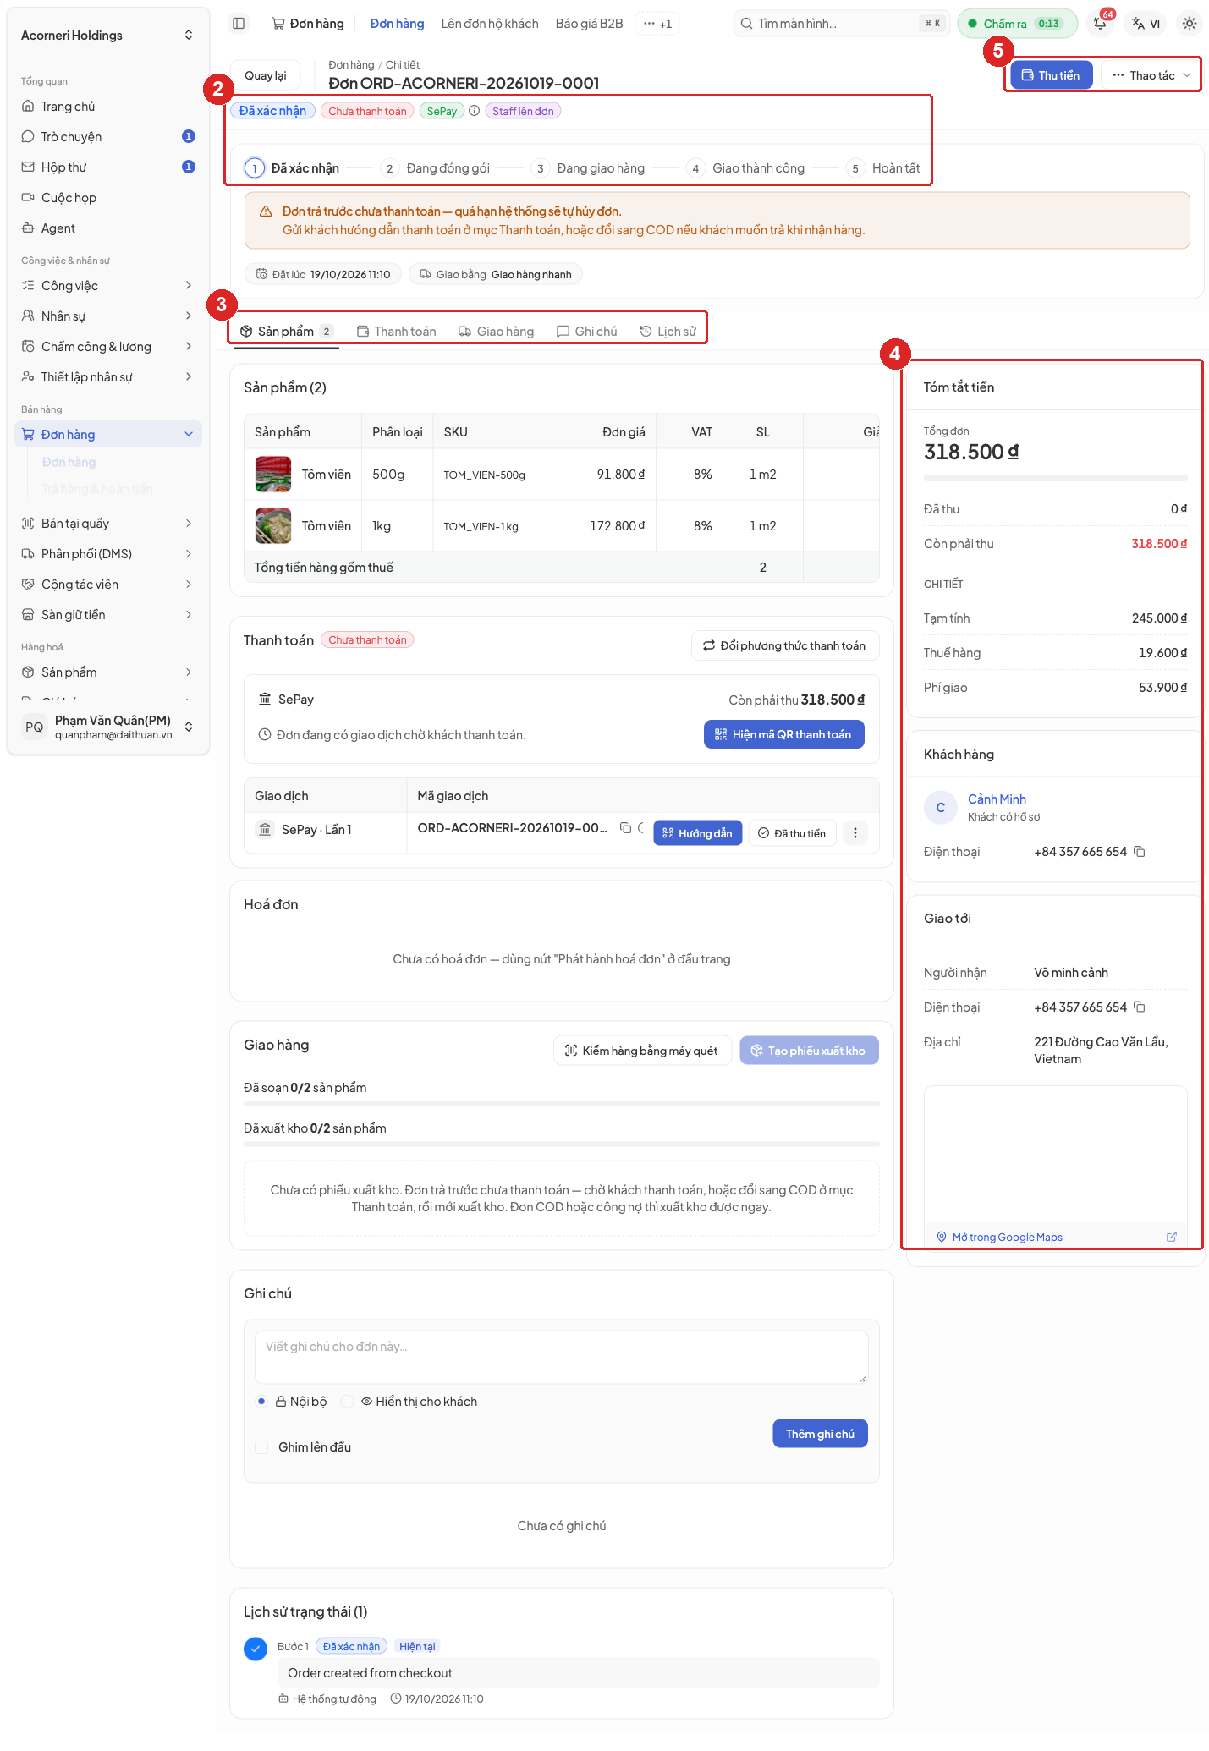The width and height of the screenshot is (1209, 1751).
Task: Click the Quay lại back button
Action: 266,75
